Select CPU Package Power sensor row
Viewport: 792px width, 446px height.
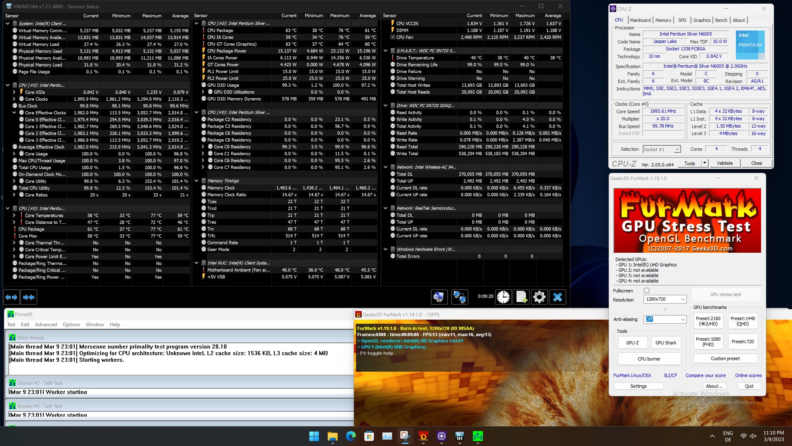pyautogui.click(x=289, y=51)
